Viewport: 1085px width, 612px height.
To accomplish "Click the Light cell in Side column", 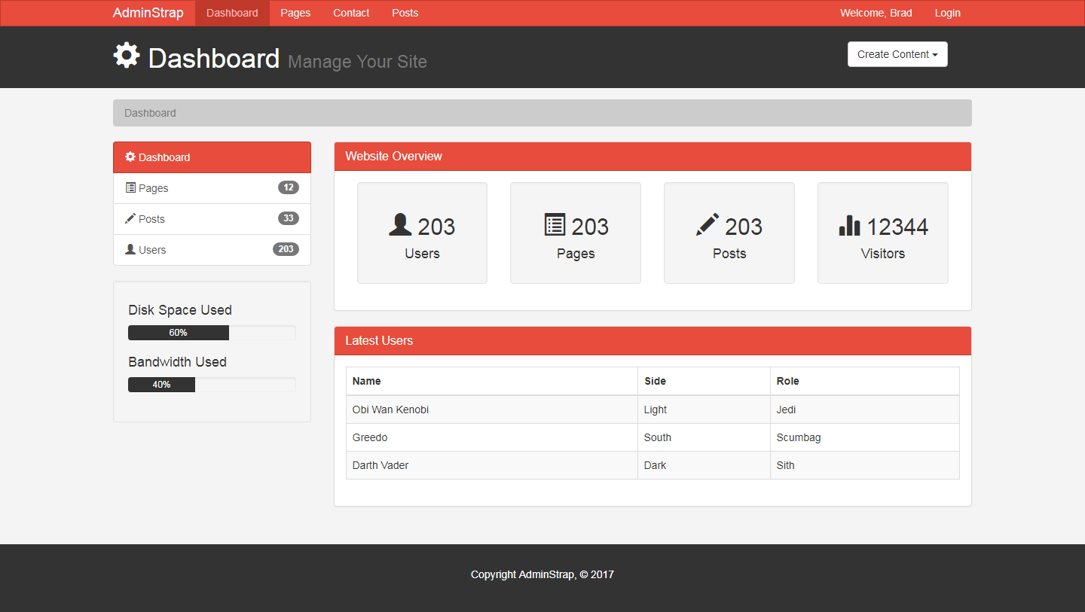I will [704, 410].
